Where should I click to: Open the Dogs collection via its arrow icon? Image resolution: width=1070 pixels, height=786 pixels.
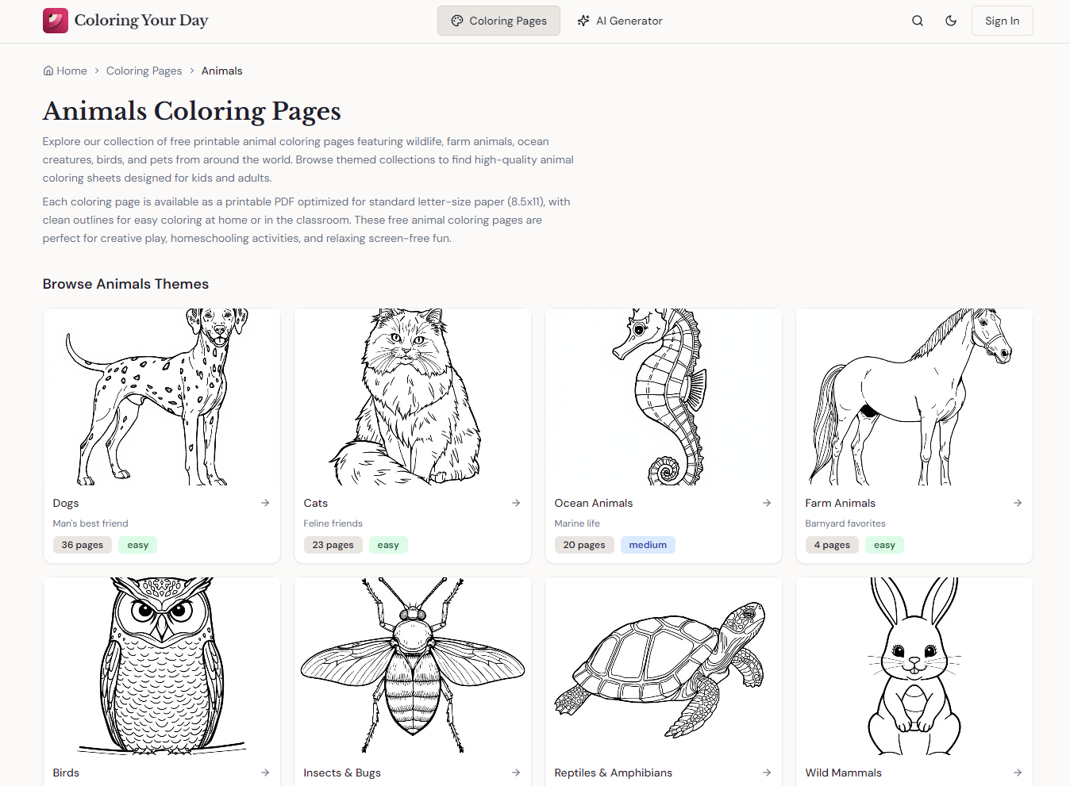pos(264,502)
